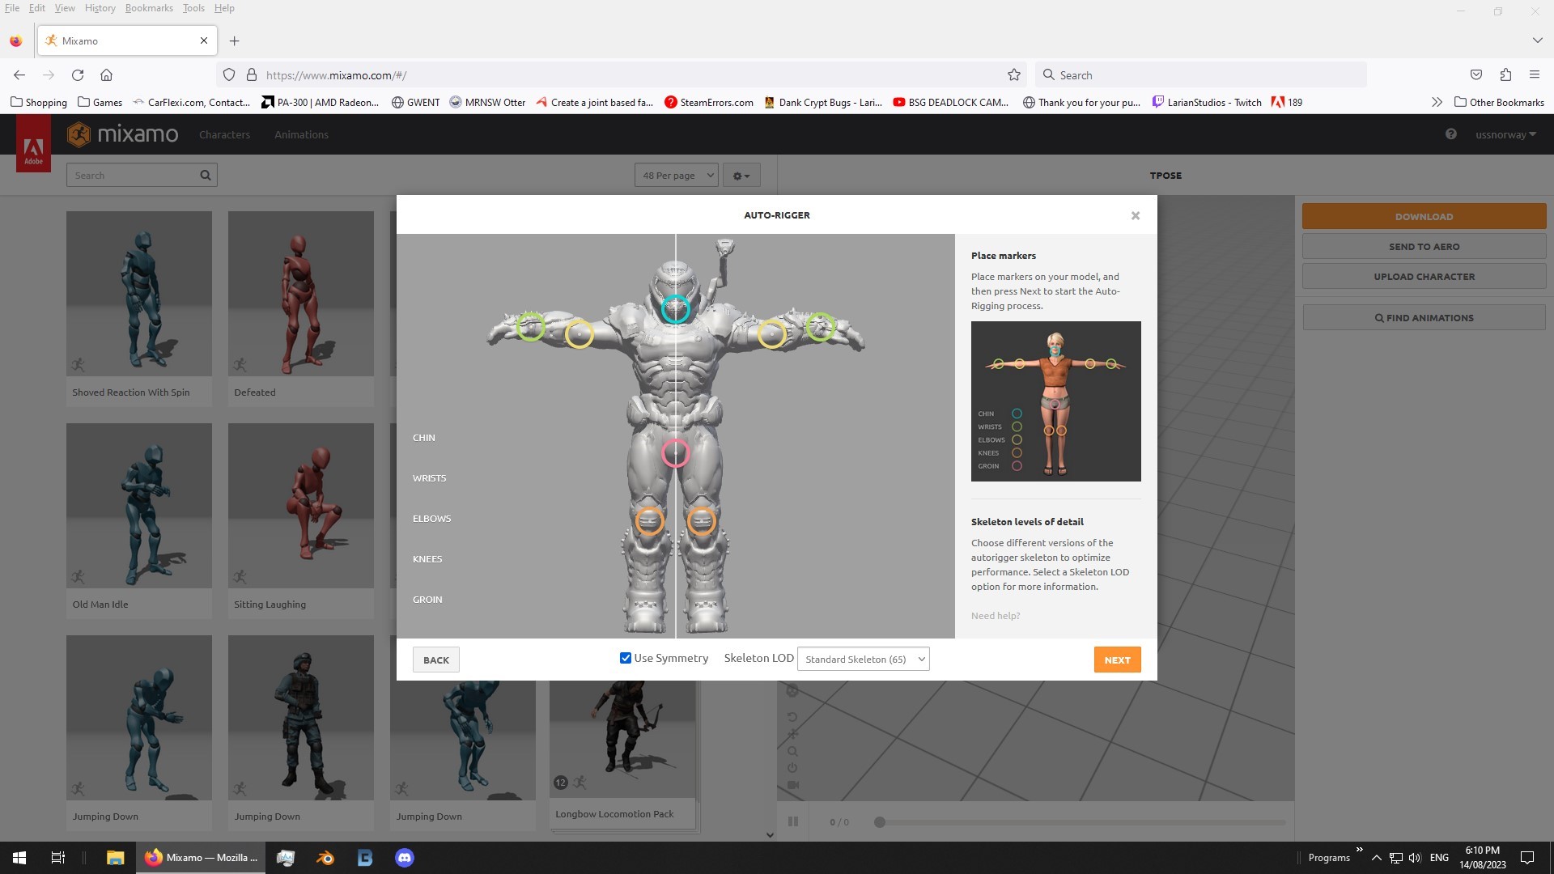The image size is (1554, 874).
Task: Open the Bookmarks menu in Firefox
Action: coord(149,7)
